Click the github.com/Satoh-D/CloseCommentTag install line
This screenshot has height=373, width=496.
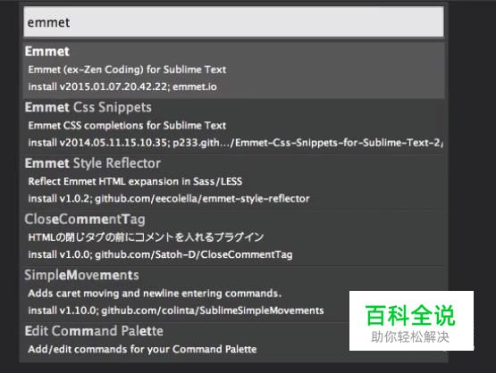[160, 254]
